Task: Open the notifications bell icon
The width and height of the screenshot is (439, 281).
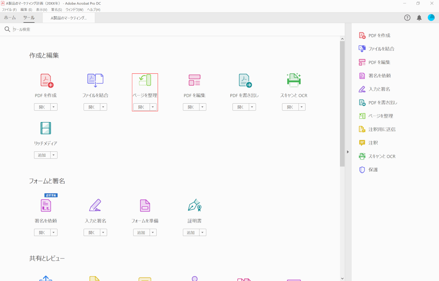Action: (x=419, y=18)
